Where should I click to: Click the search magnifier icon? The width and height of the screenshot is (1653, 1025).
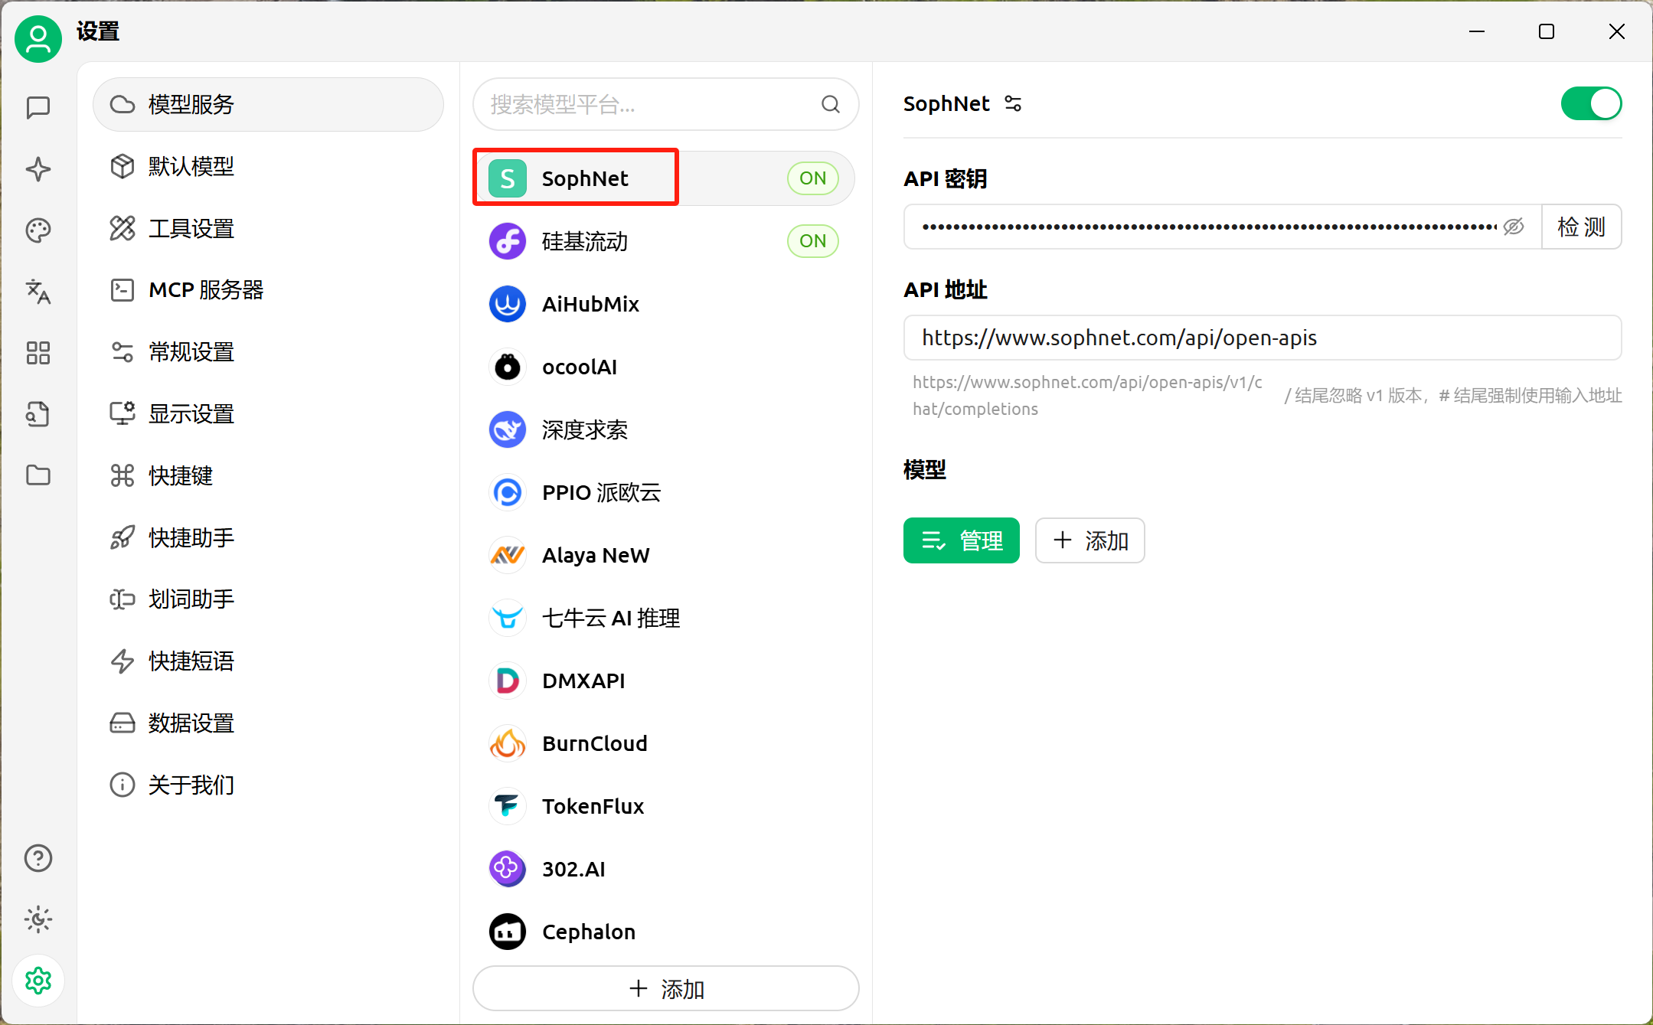click(x=831, y=104)
